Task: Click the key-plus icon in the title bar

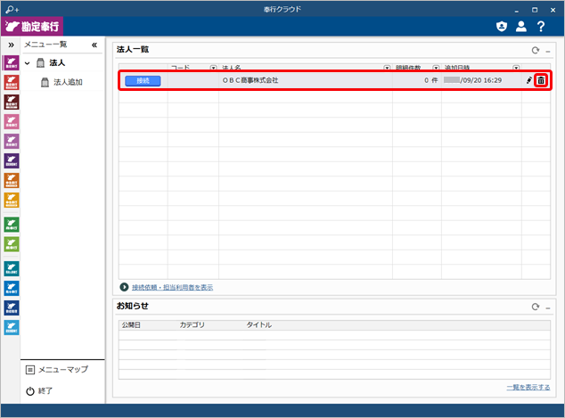Action: tap(12, 10)
